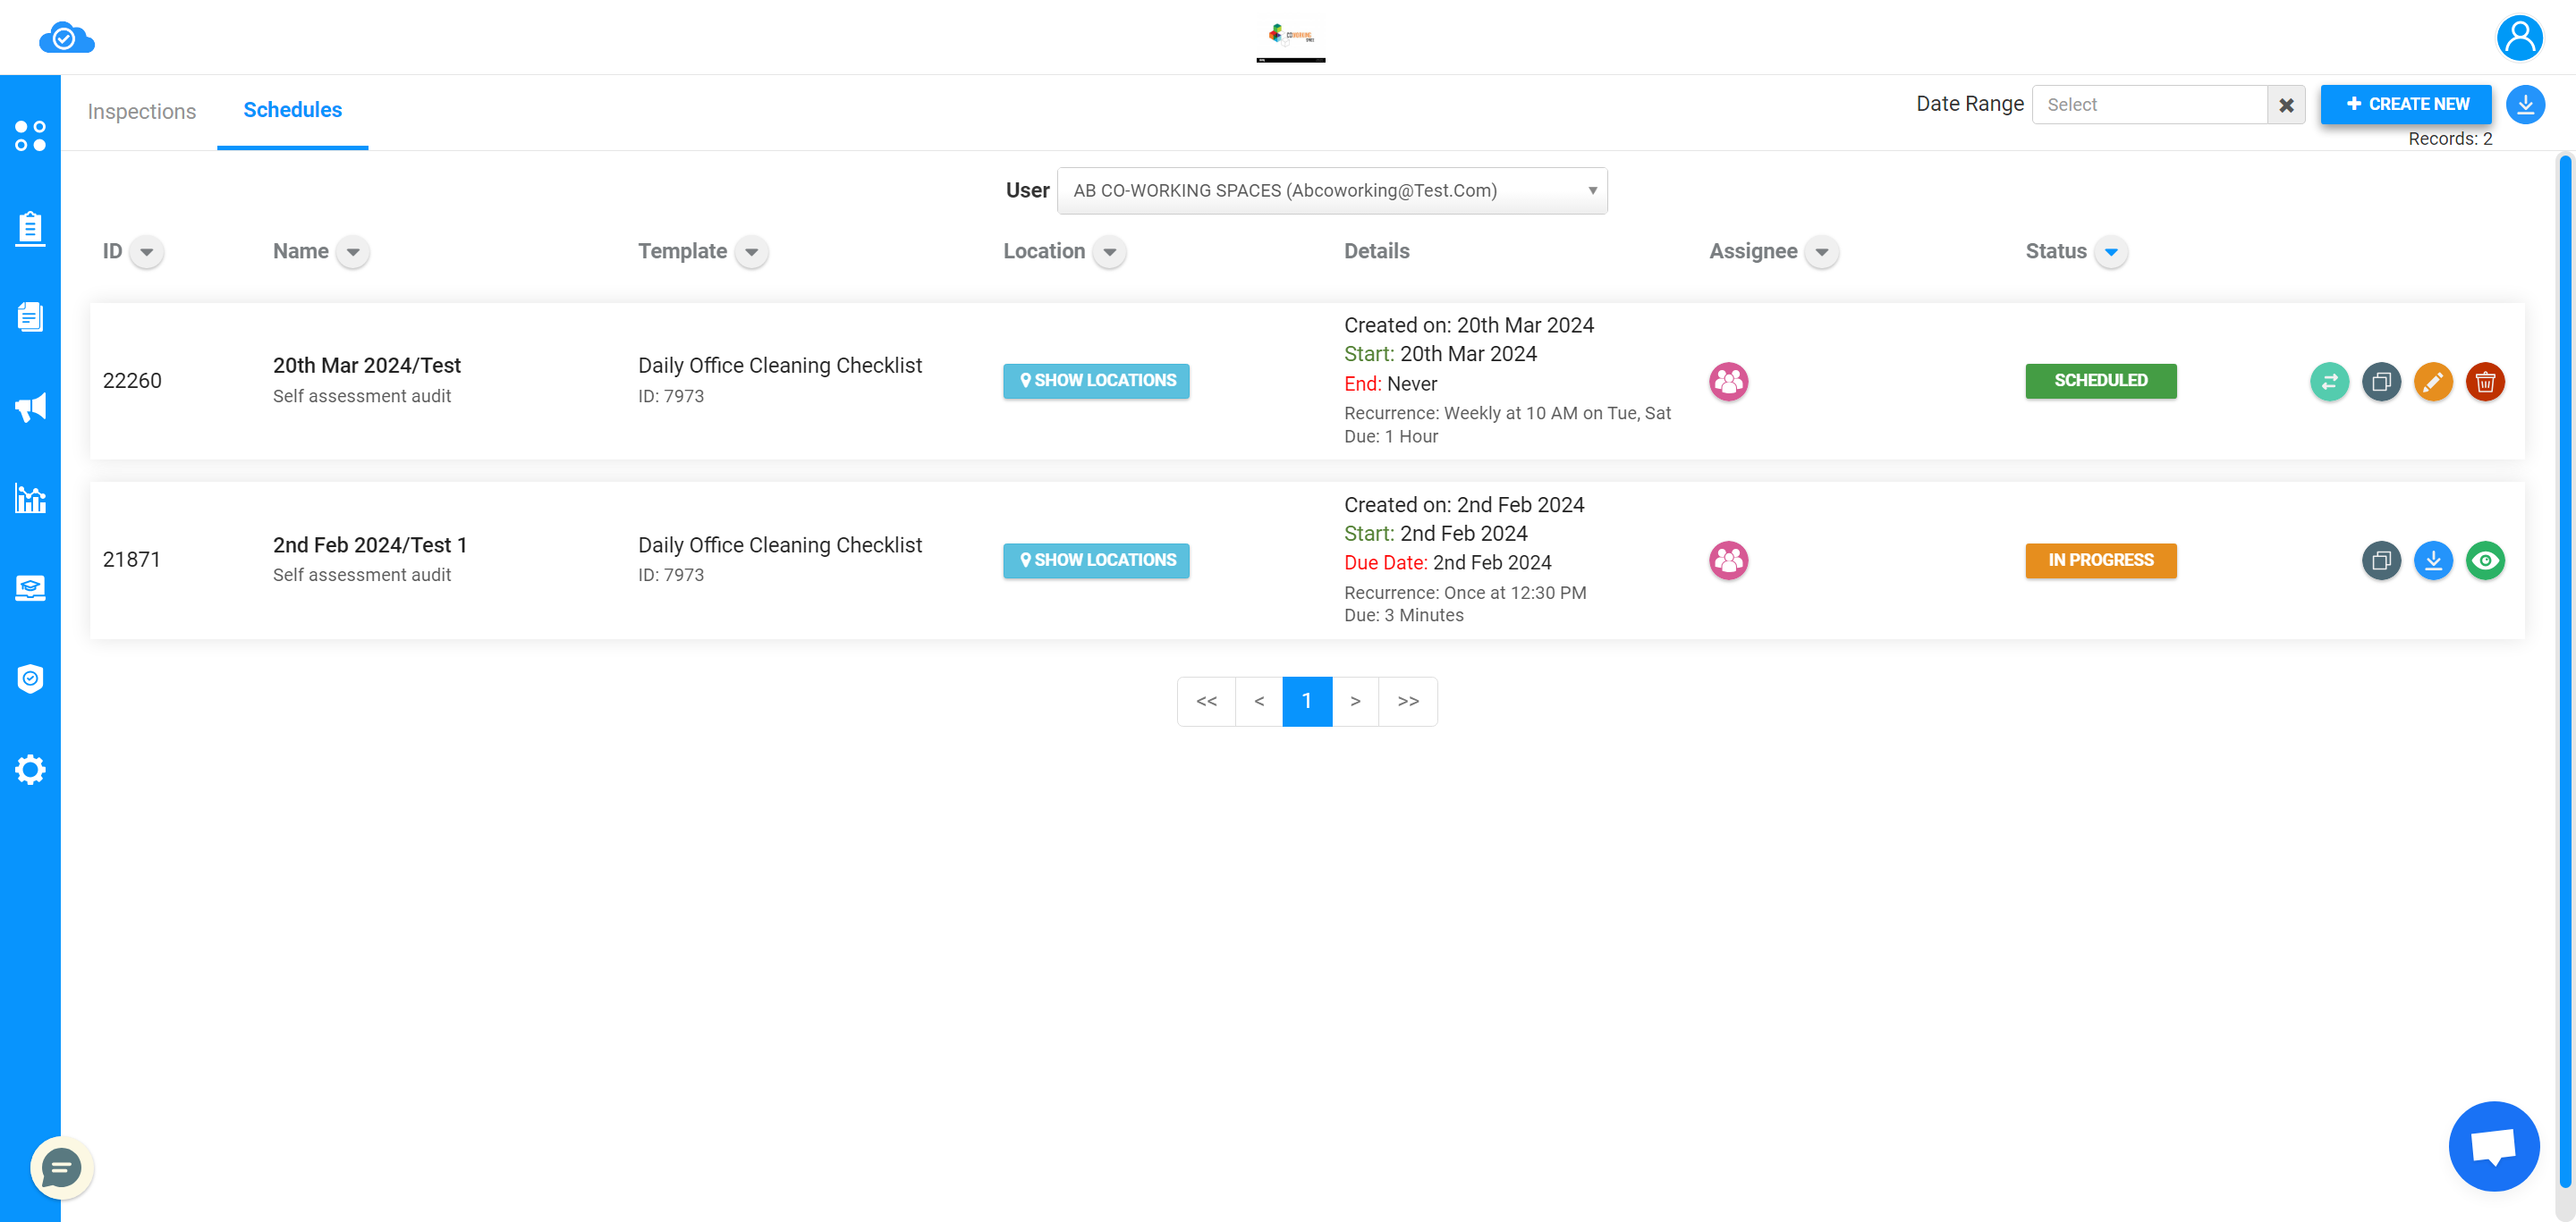The height and width of the screenshot is (1222, 2576).
Task: Click the duplicate copy icon for schedule 22260
Action: pos(2381,381)
